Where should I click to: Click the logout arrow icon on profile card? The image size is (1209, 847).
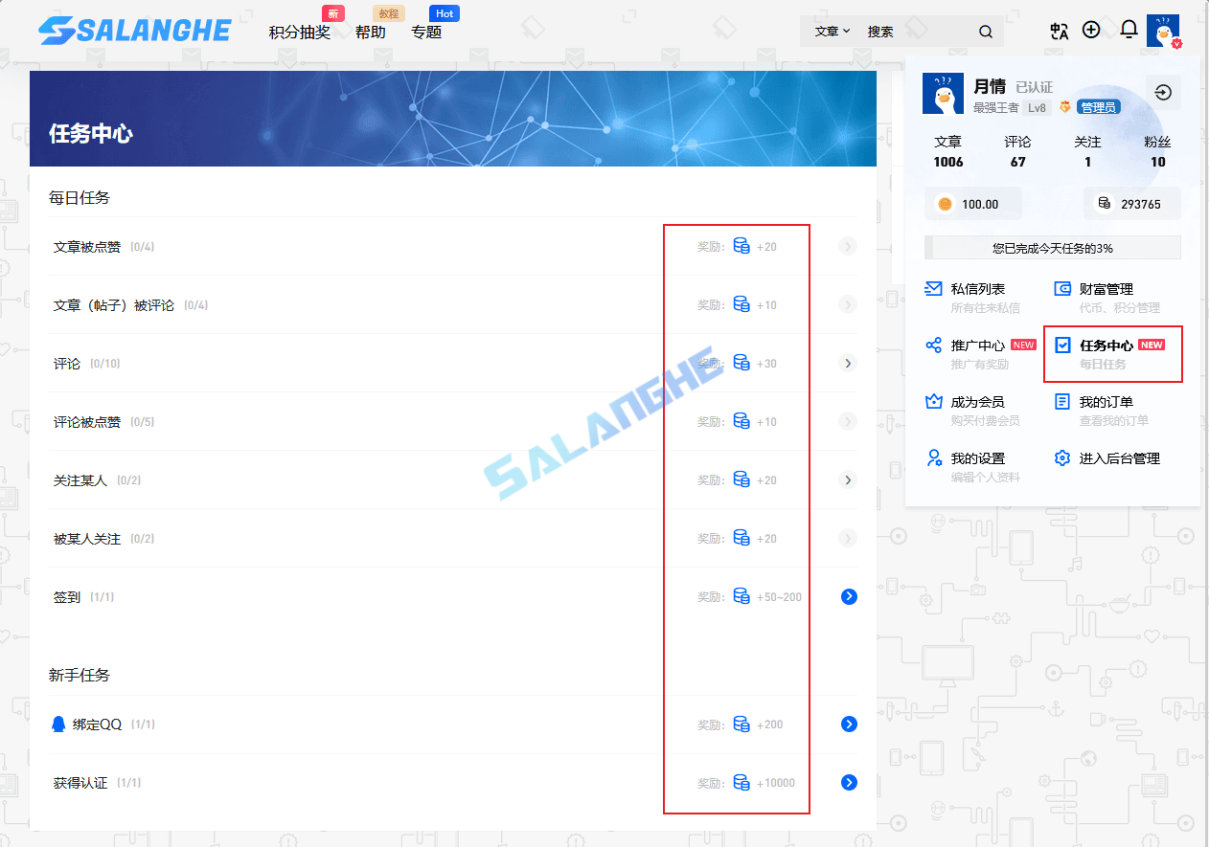click(x=1163, y=92)
